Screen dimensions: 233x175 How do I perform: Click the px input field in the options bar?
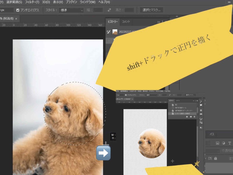click(6, 10)
